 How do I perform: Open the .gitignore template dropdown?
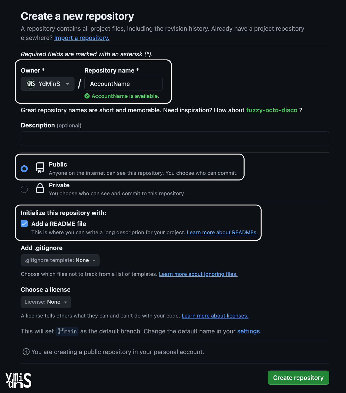(60, 260)
